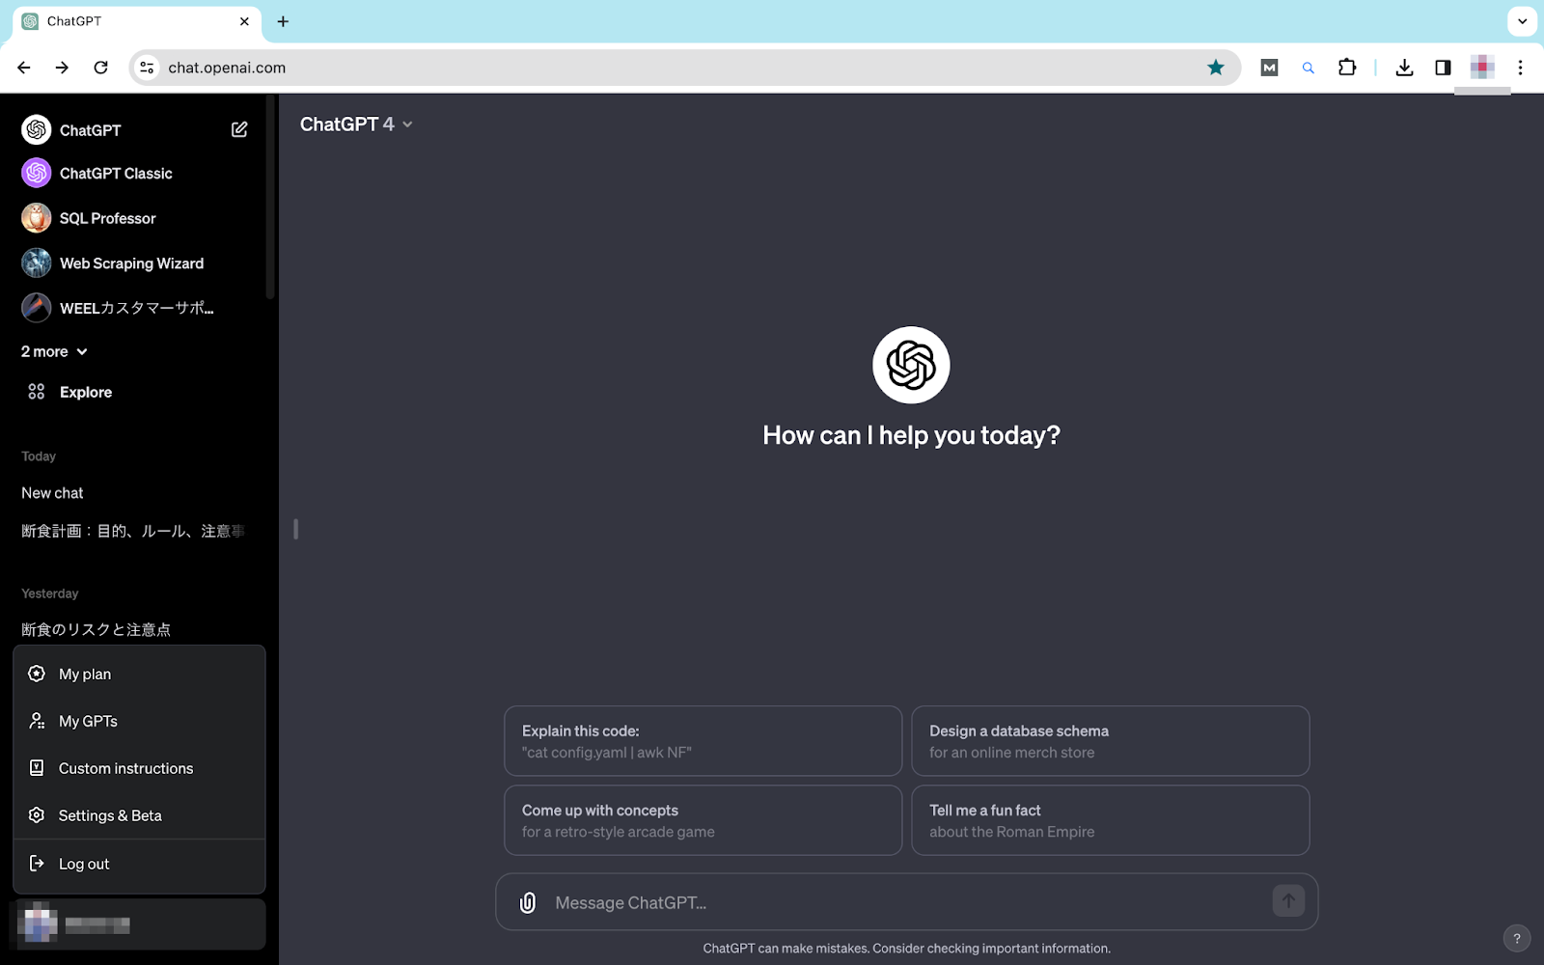Open WEEL customer support GPT avatar

point(37,308)
